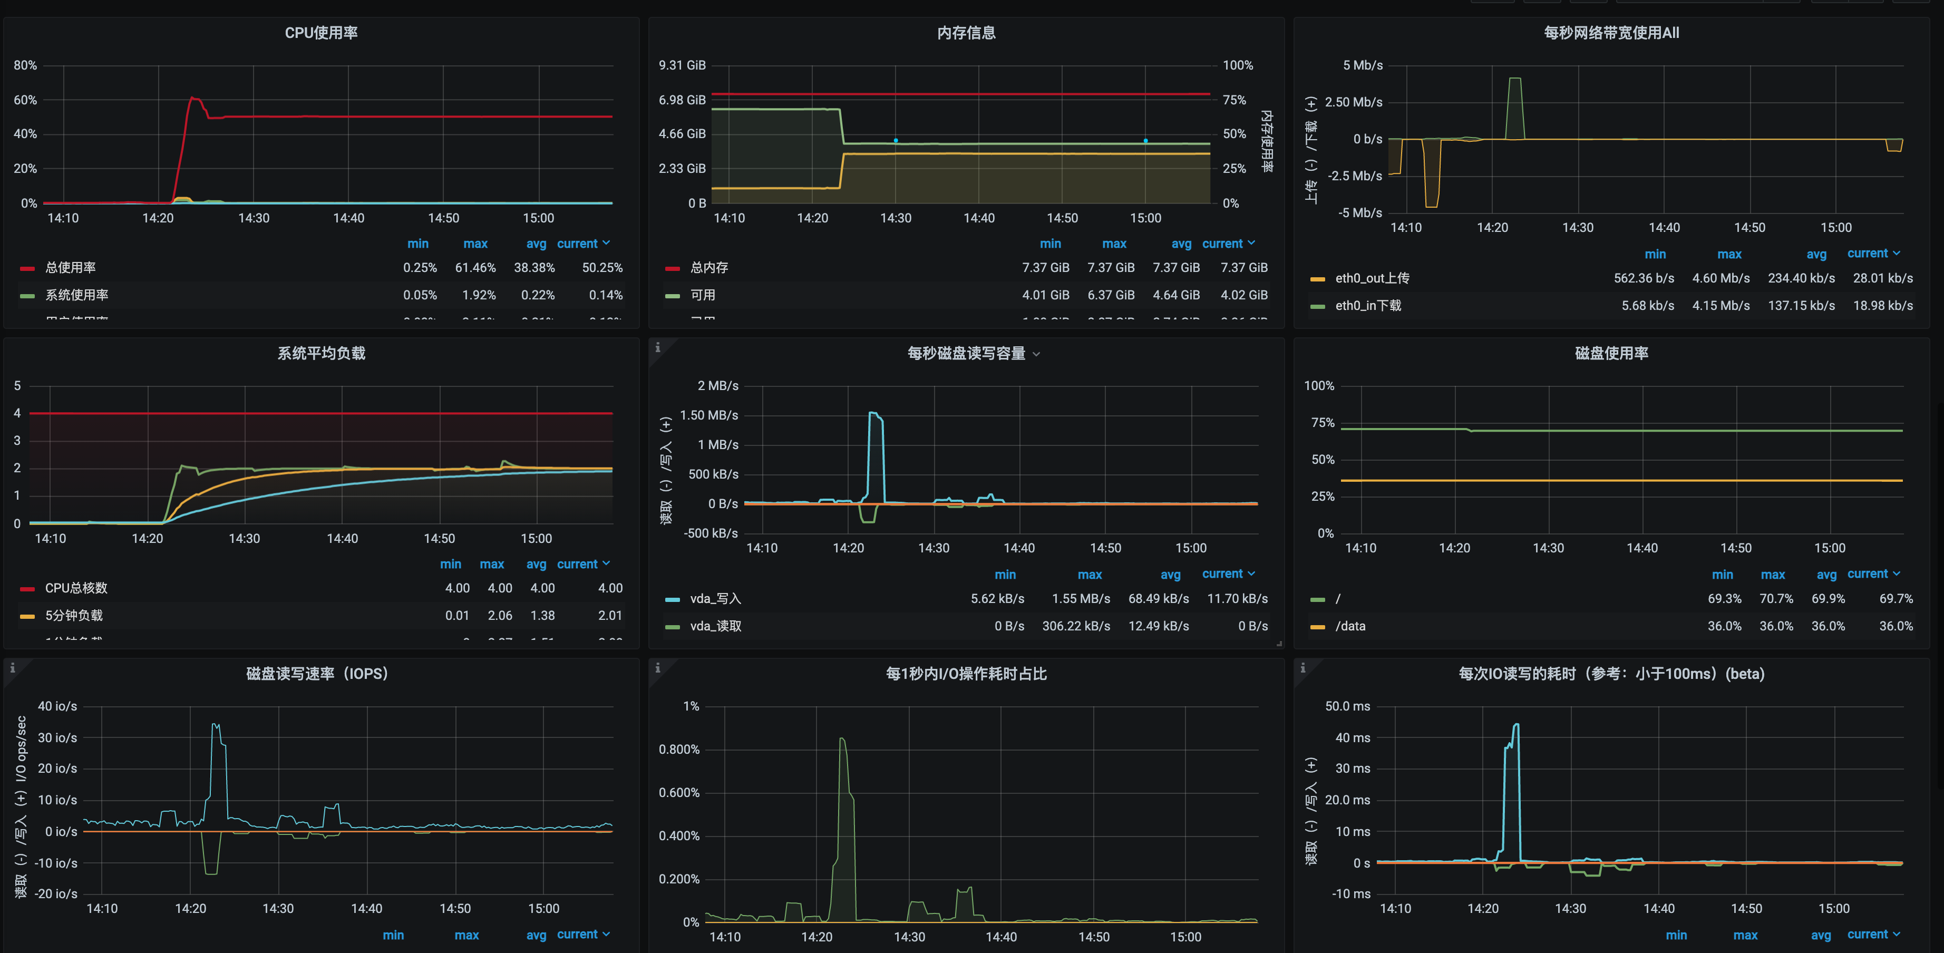The image size is (1944, 953).
Task: Sort 内存信息 legend by avg column
Action: tap(1181, 244)
